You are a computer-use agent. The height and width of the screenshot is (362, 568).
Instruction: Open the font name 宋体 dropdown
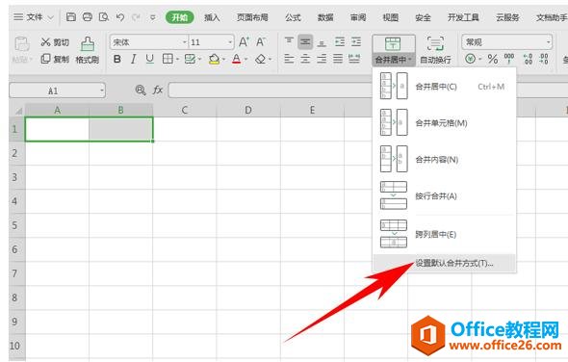tap(185, 42)
